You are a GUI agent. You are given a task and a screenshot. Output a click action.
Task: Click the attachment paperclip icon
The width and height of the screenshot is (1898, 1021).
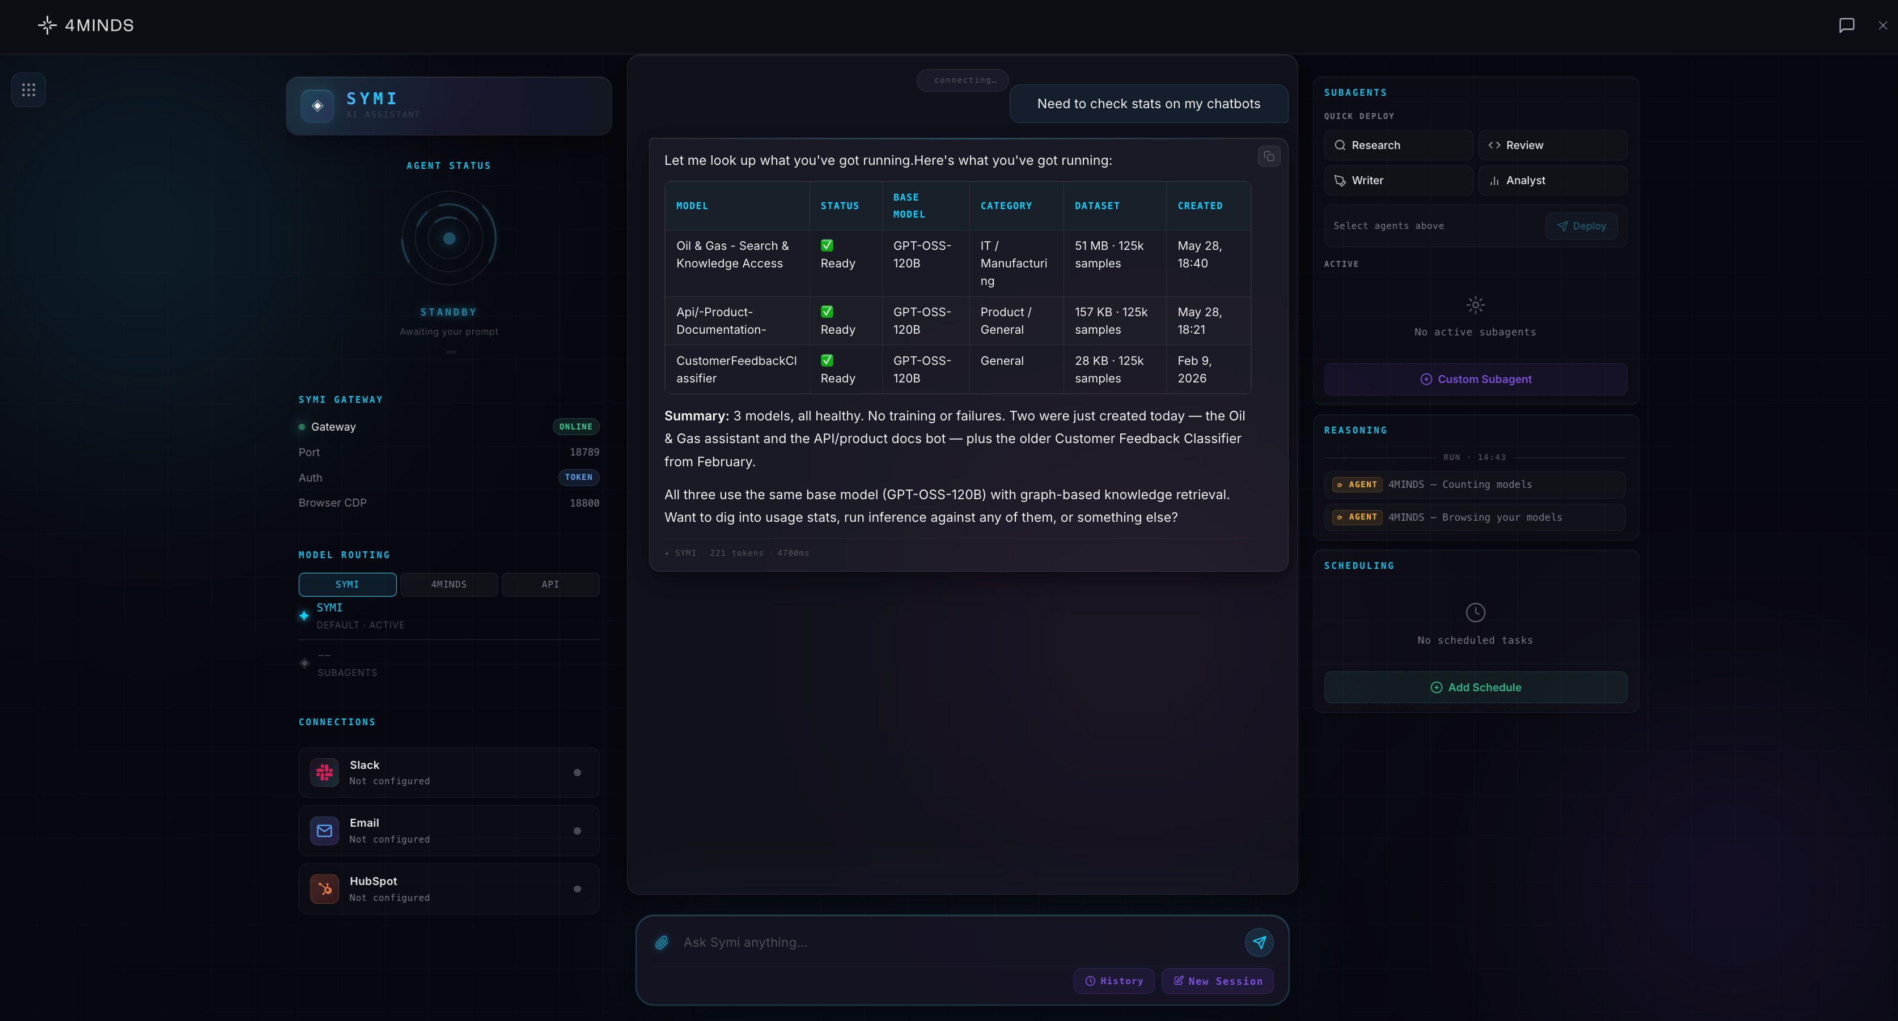coord(662,942)
